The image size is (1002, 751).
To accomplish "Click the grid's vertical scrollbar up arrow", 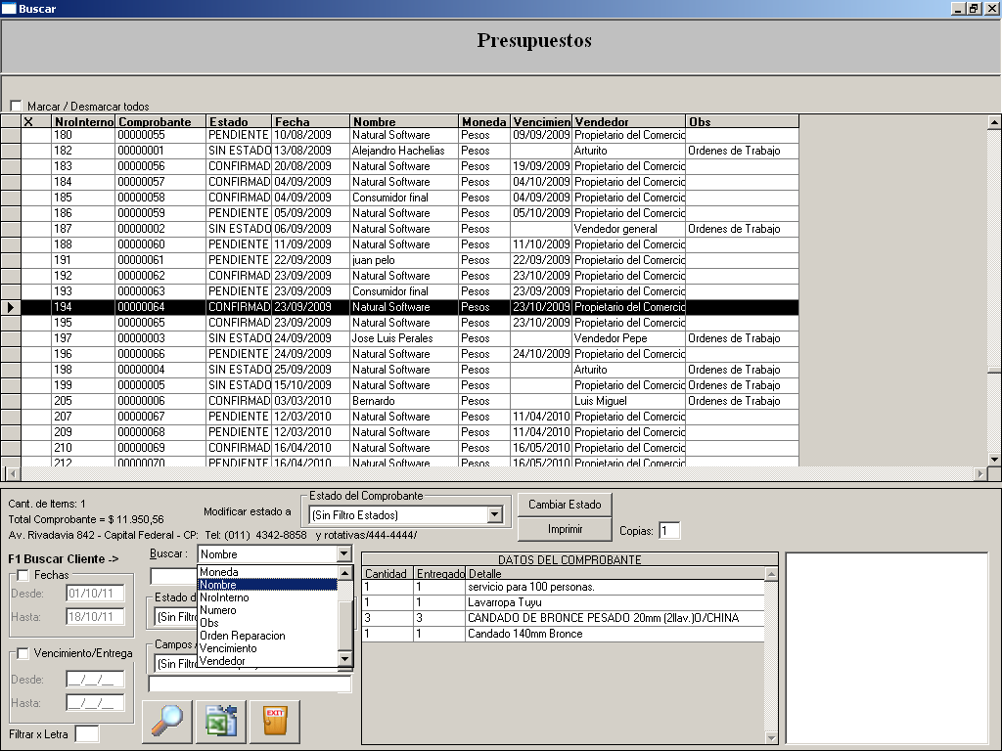I will [x=994, y=121].
